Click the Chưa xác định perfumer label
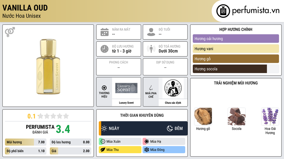The height and width of the screenshot is (159, 284). 173,103
